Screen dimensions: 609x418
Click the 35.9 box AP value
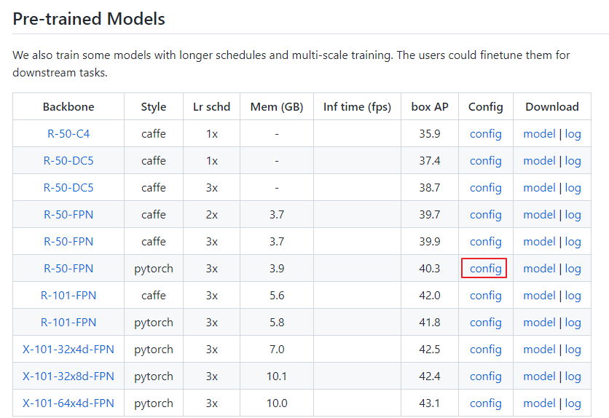430,134
